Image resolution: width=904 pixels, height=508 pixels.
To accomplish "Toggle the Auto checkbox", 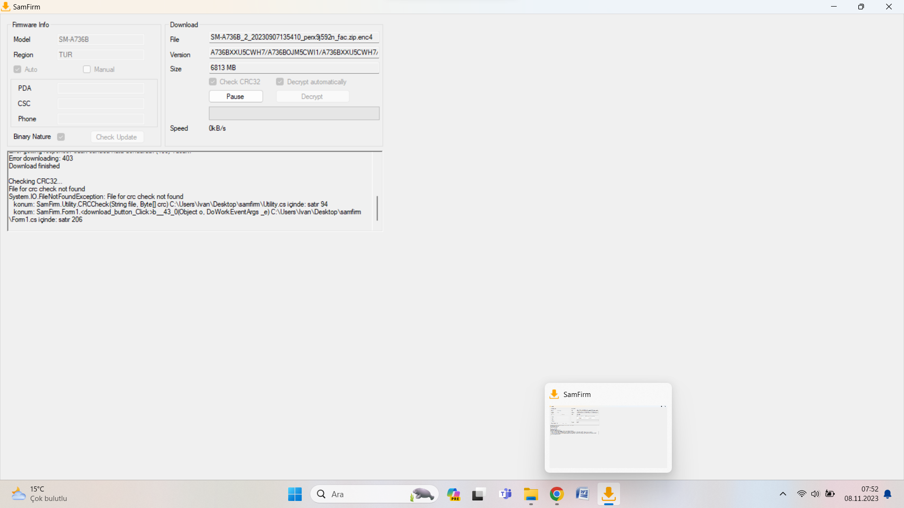I will pyautogui.click(x=17, y=69).
